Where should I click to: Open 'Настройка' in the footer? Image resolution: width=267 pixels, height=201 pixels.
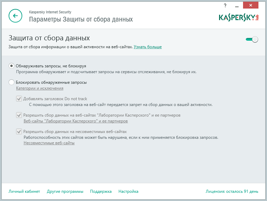[128, 191]
